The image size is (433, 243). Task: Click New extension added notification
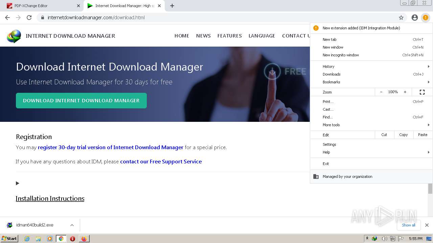coord(371,28)
